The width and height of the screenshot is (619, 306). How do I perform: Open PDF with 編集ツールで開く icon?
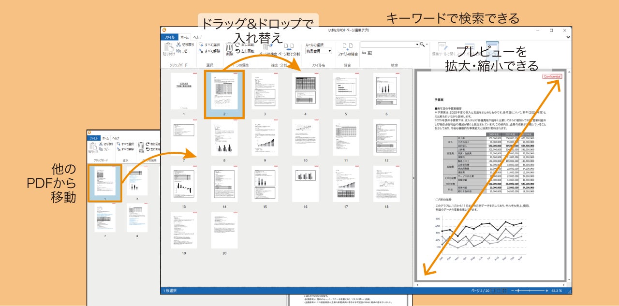[442, 46]
